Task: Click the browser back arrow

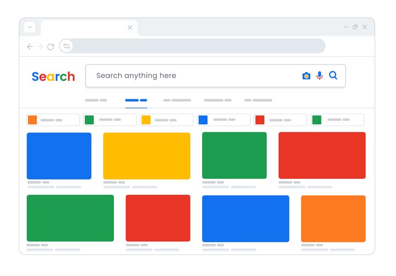Action: point(30,47)
